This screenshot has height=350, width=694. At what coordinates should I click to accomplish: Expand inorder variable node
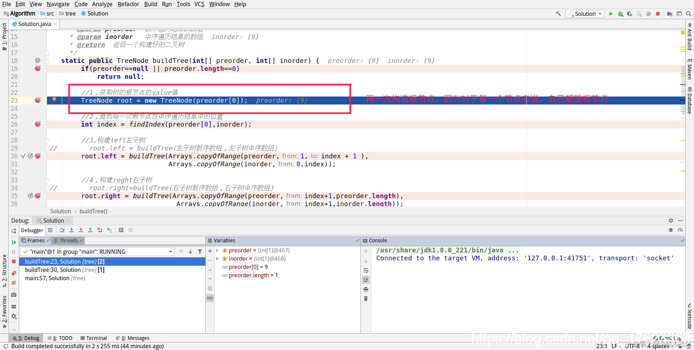218,259
